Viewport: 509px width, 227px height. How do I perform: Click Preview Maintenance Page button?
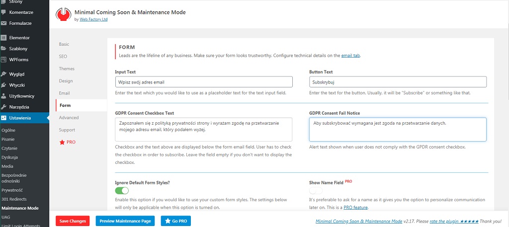125,221
